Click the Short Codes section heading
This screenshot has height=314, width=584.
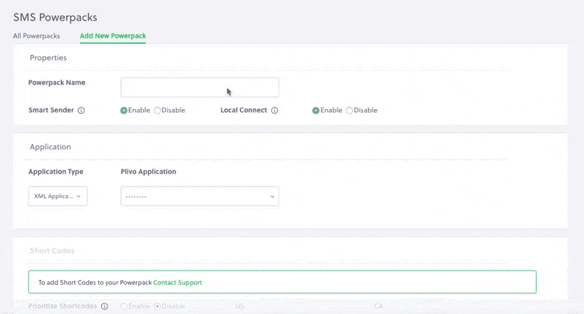click(52, 251)
